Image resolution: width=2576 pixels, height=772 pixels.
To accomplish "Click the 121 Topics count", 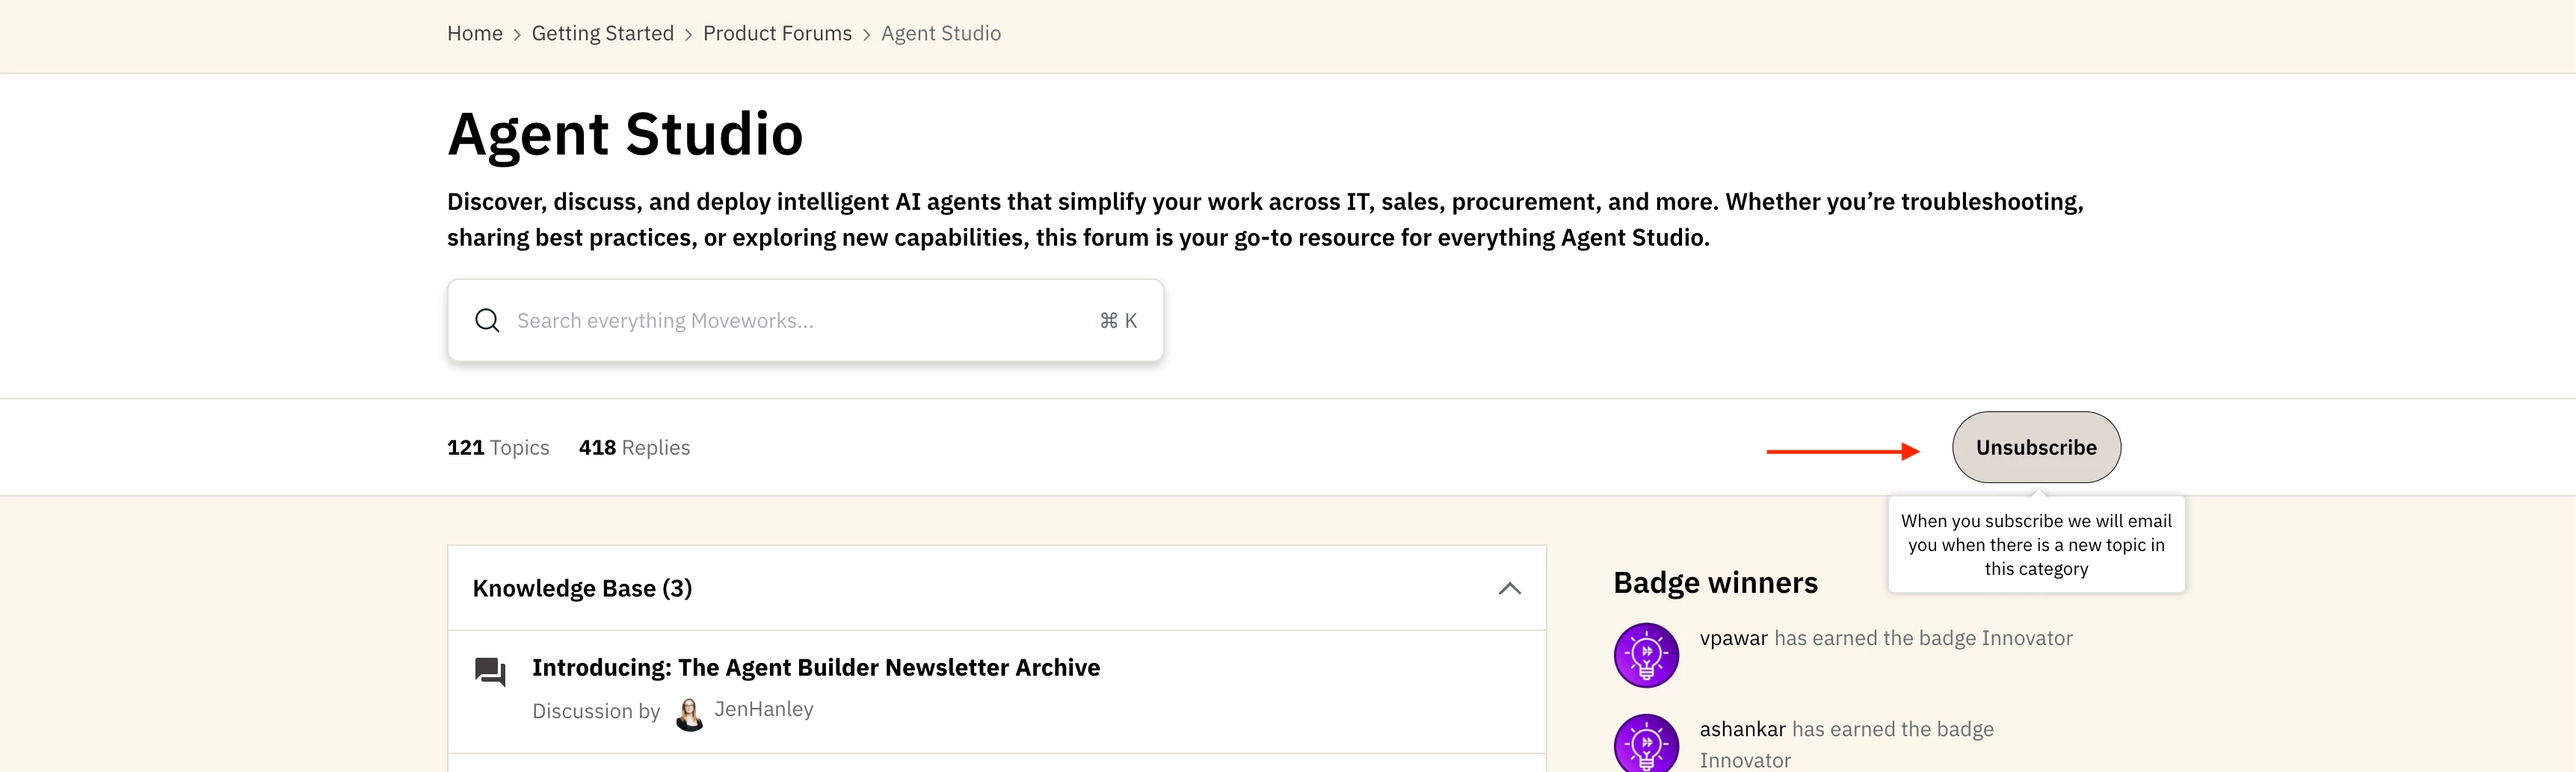I will pos(498,447).
